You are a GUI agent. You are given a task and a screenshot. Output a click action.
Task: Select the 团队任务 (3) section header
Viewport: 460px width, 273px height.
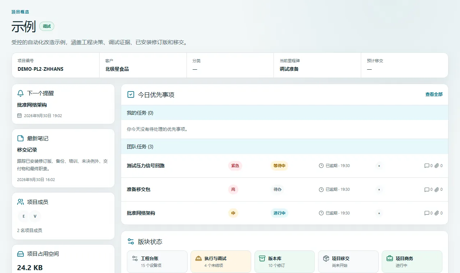click(285, 147)
